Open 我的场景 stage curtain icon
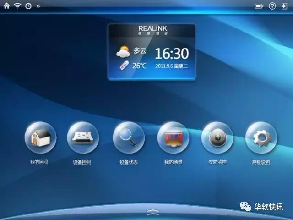Image resolution: width=293 pixels, height=220 pixels. [173, 137]
